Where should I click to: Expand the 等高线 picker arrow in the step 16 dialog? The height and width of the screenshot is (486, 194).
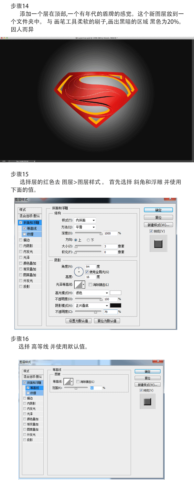[x=72, y=381]
